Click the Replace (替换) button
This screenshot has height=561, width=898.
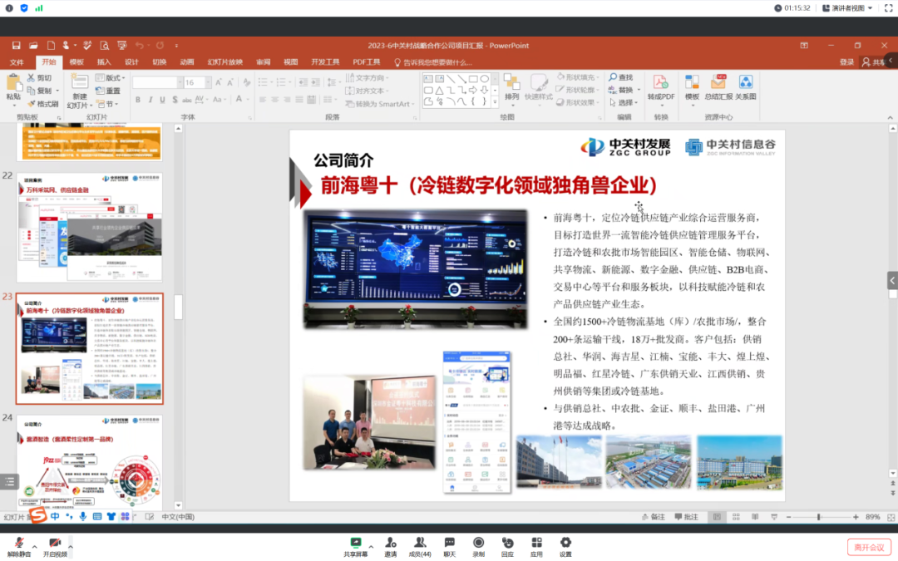pyautogui.click(x=623, y=90)
